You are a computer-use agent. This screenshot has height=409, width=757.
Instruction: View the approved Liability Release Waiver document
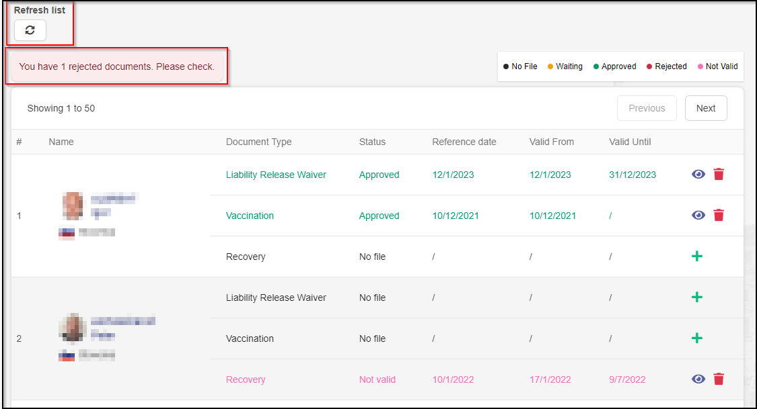click(x=698, y=175)
